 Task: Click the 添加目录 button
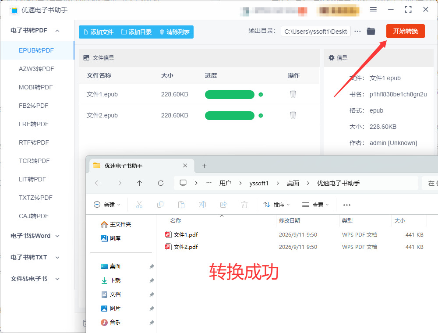136,32
